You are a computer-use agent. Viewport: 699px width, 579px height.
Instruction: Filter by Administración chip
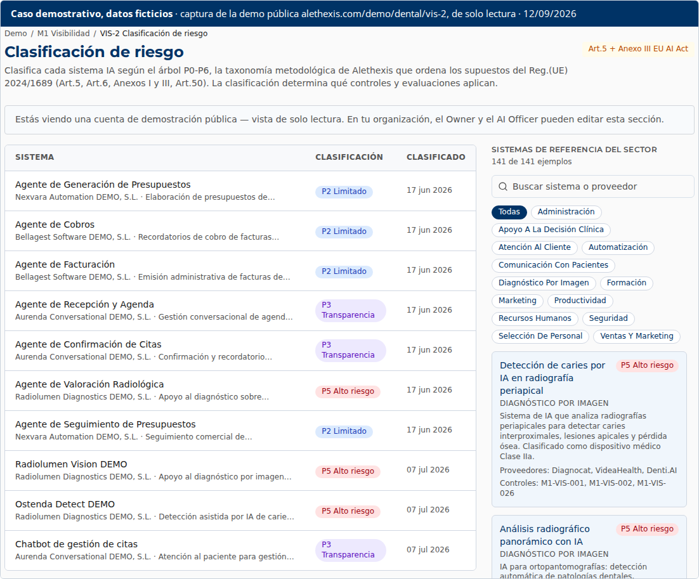pos(566,212)
